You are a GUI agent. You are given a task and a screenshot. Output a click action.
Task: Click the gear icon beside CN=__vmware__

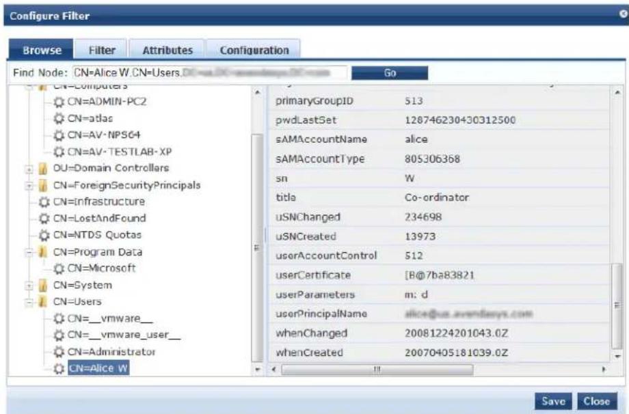coord(59,318)
